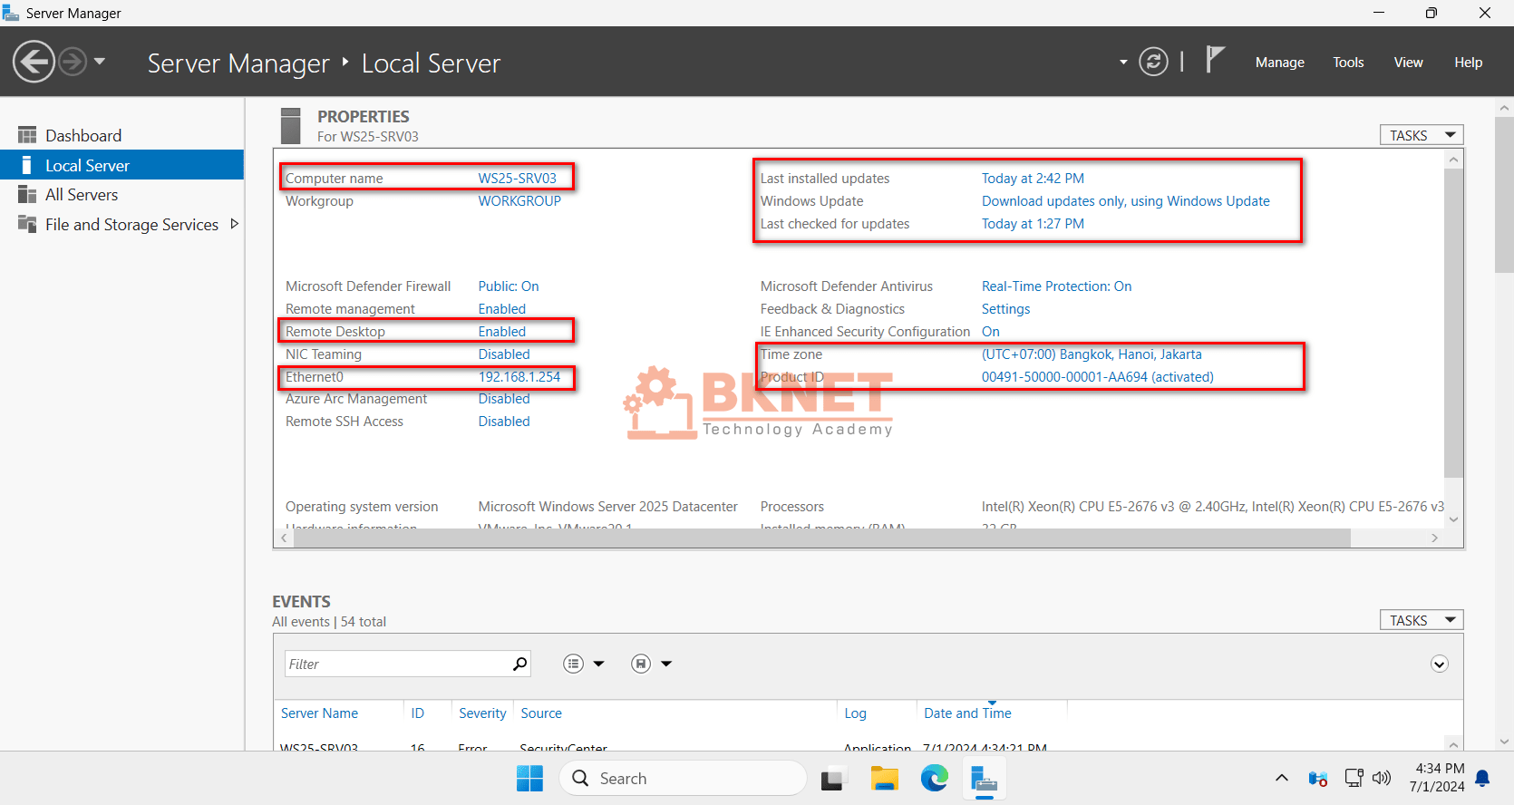Click 'Real-Time Protection: On' link
1514x805 pixels.
1056,286
